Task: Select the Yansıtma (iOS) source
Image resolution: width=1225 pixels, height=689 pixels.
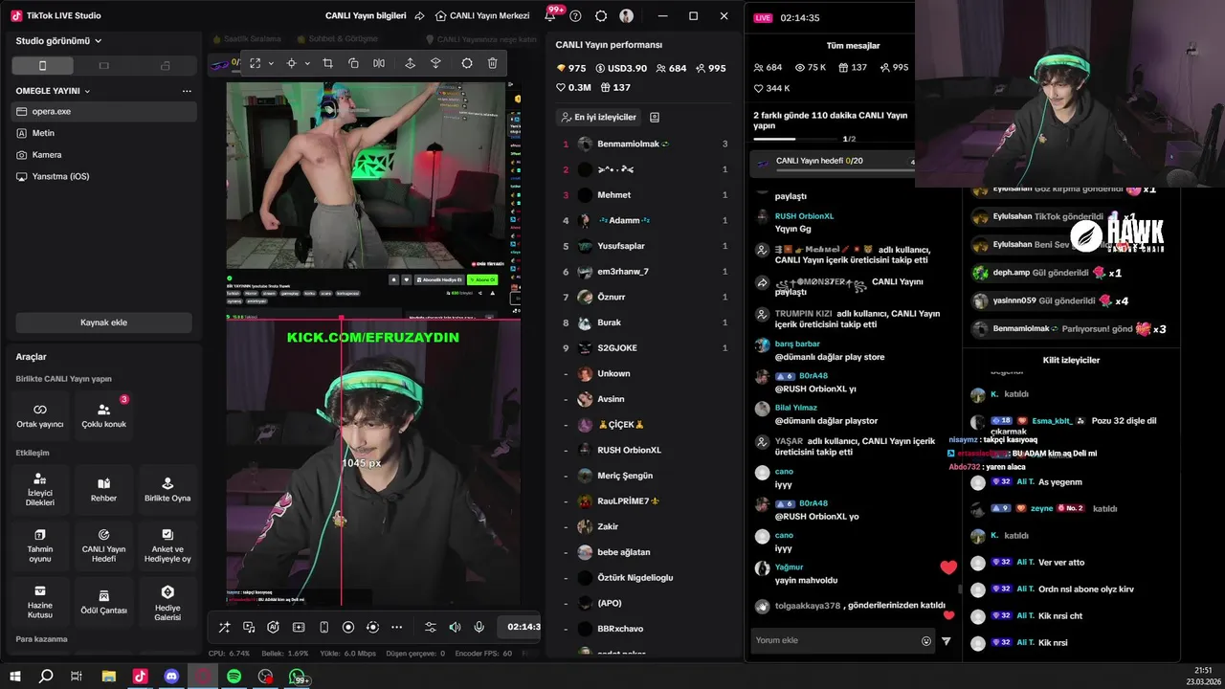Action: pos(104,176)
